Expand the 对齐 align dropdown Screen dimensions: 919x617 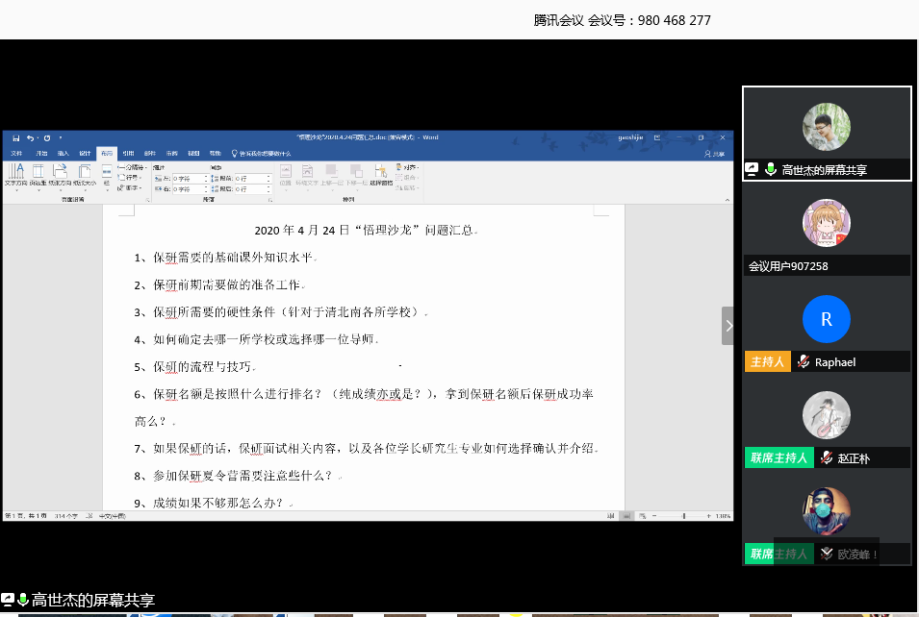tap(408, 168)
